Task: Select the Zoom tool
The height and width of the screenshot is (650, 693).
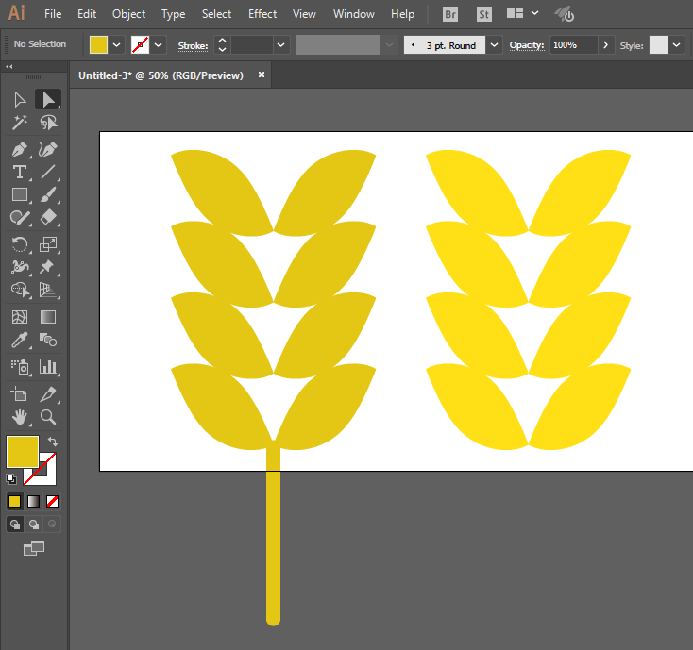Action: [x=48, y=417]
